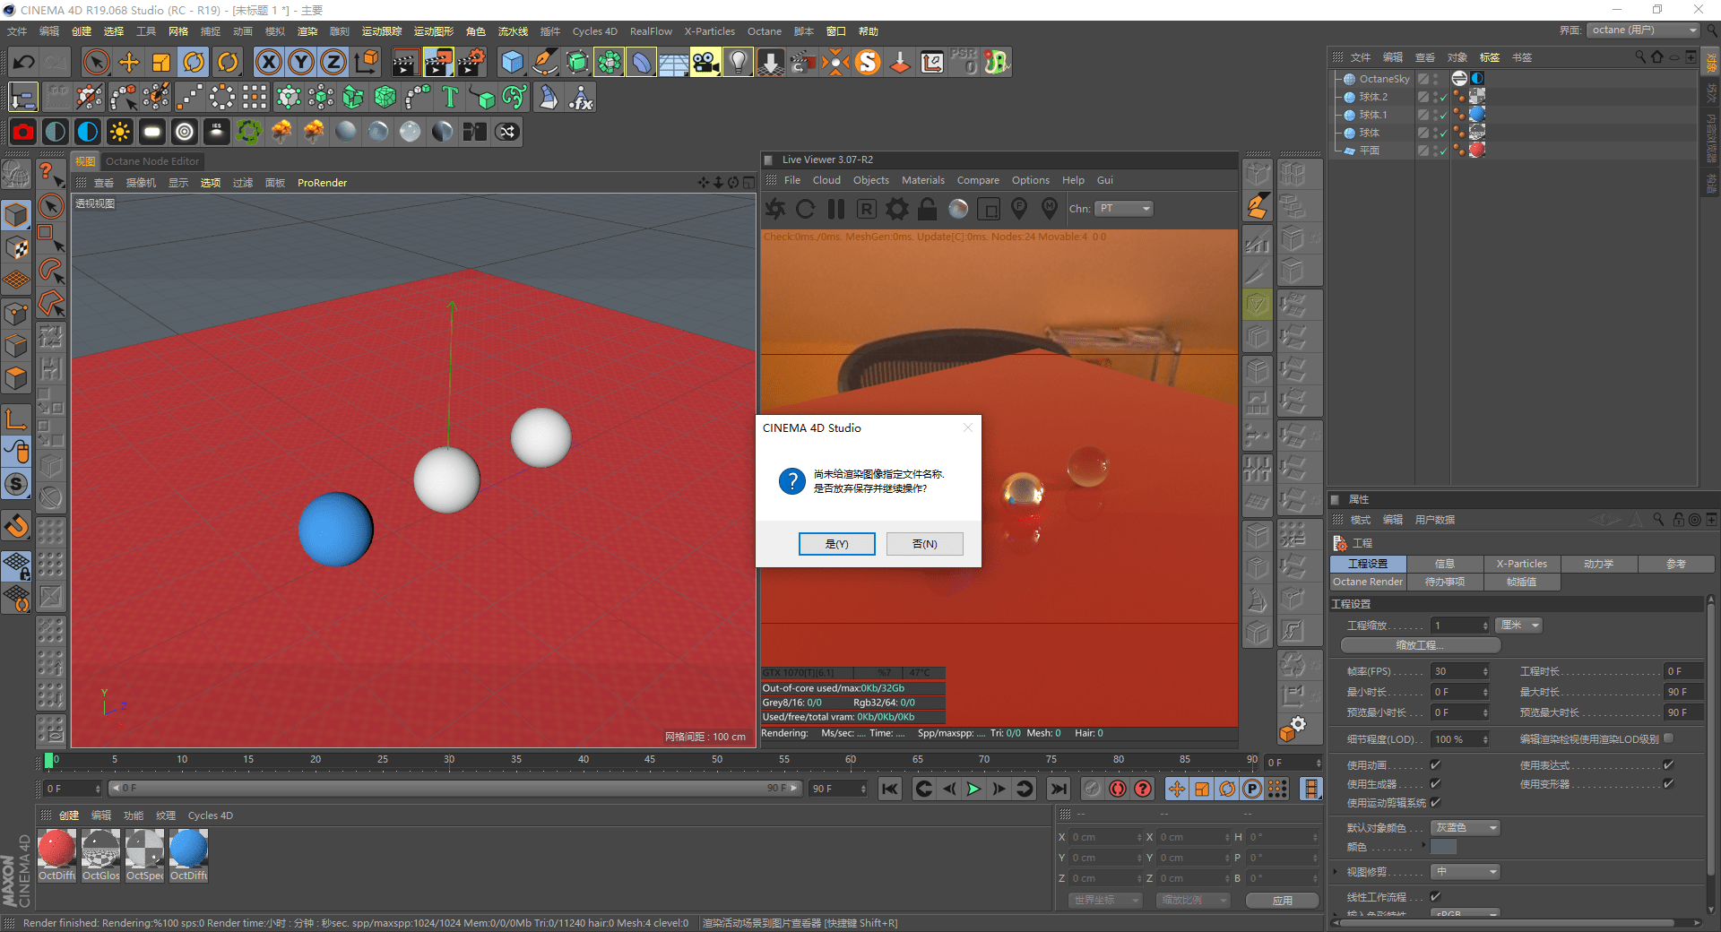Click the Undo arrow icon

click(24, 62)
